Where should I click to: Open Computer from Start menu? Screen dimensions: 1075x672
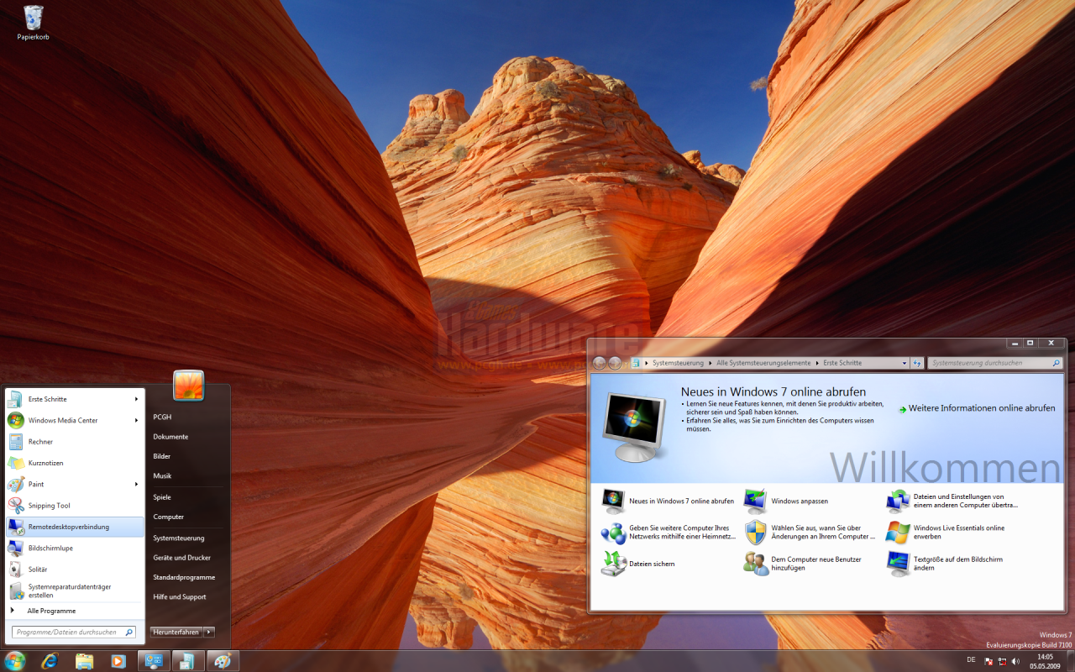click(x=168, y=517)
